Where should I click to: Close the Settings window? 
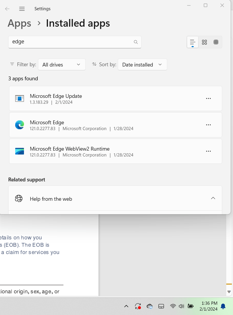coord(222,6)
